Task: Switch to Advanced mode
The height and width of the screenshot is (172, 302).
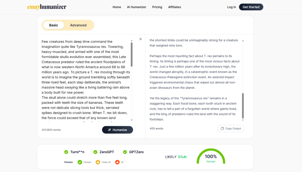Action: coord(78,25)
